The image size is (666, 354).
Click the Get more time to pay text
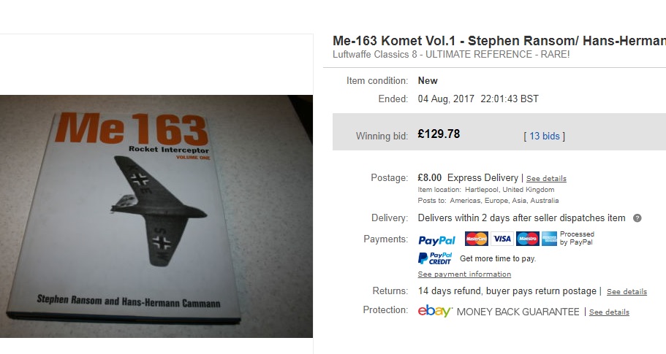[x=498, y=258]
